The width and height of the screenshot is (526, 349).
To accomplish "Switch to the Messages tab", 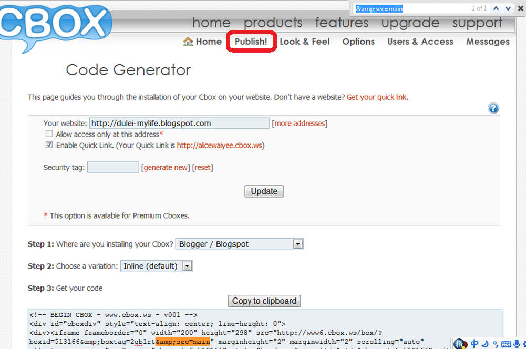I will point(488,42).
